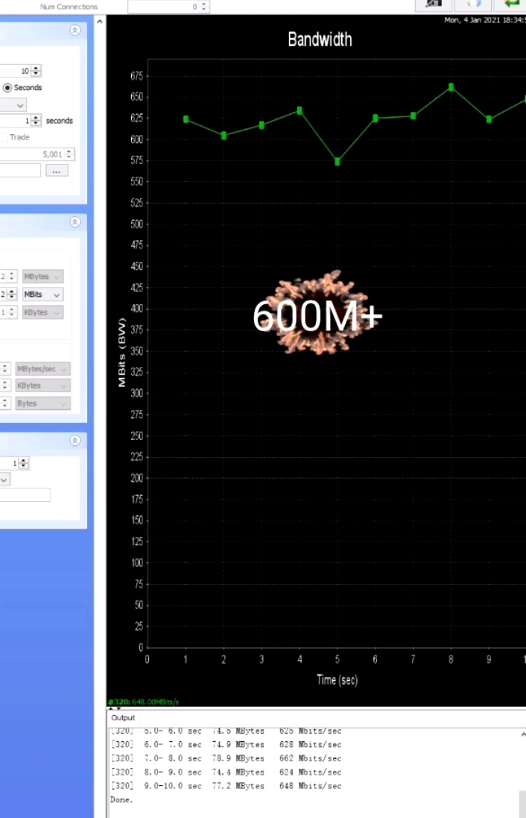526x818 pixels.
Task: Decrease the report interval seconds value
Action: click(36, 124)
